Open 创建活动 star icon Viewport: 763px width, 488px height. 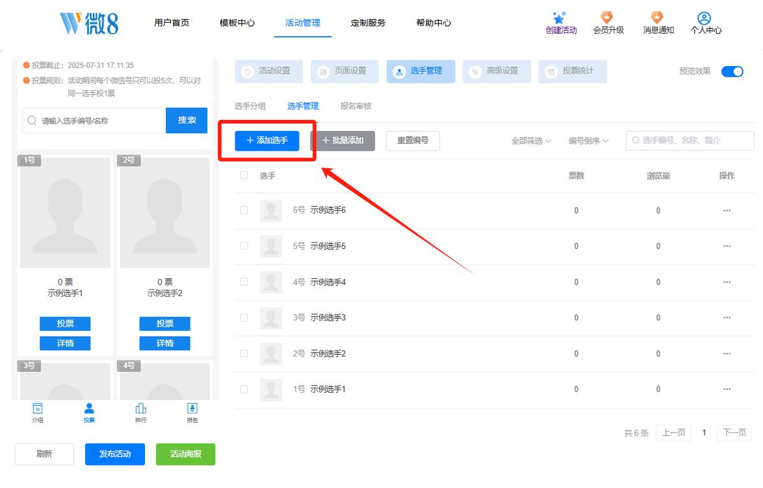coord(560,18)
